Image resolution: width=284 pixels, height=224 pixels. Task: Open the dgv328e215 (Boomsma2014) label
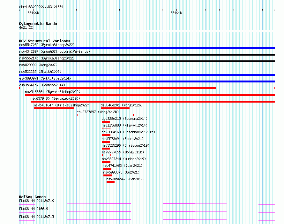pos(124,119)
